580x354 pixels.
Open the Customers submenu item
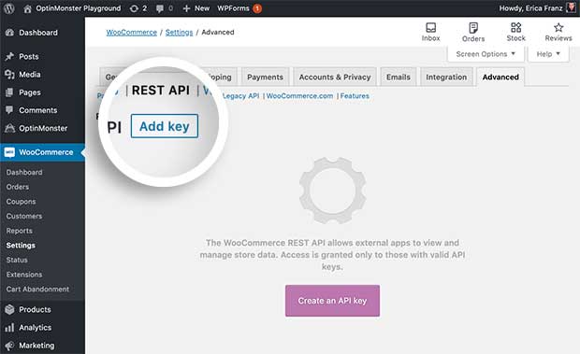[x=24, y=216]
